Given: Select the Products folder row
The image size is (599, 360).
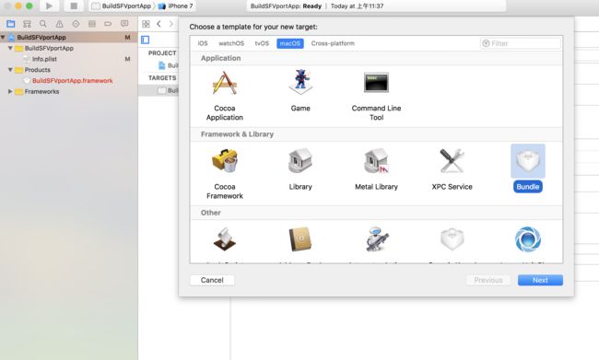Looking at the screenshot, I should 69,70.
